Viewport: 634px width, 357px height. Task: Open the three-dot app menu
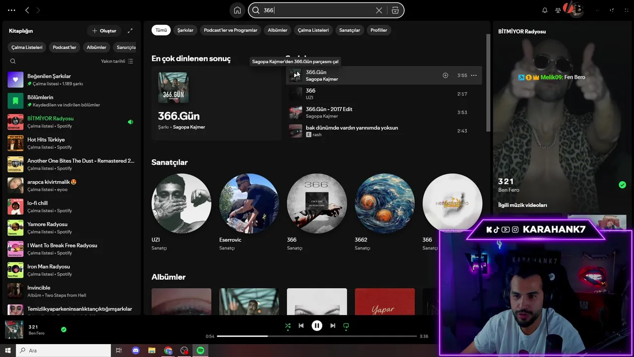pos(11,10)
